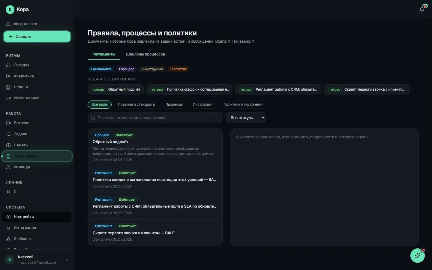
Task: Expand the Алексей account menu chevron
Action: [x=67, y=260]
